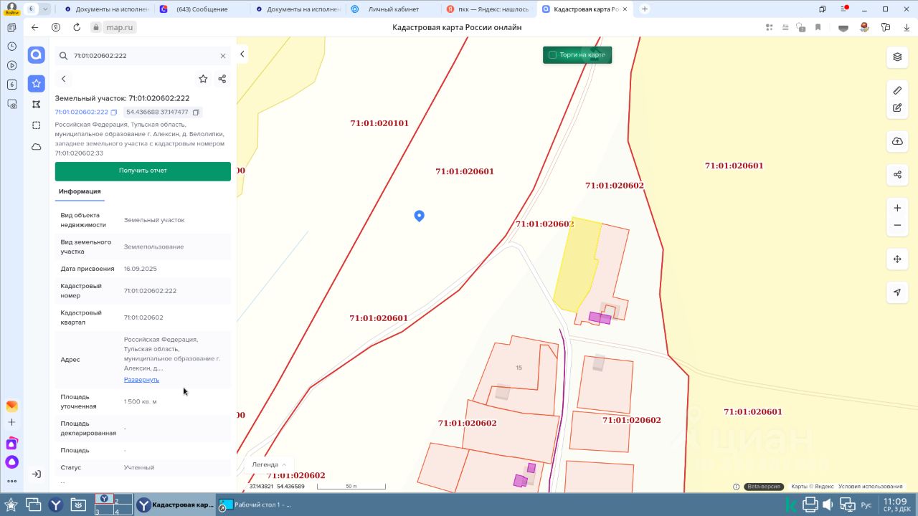Open the Информация tab

click(80, 191)
